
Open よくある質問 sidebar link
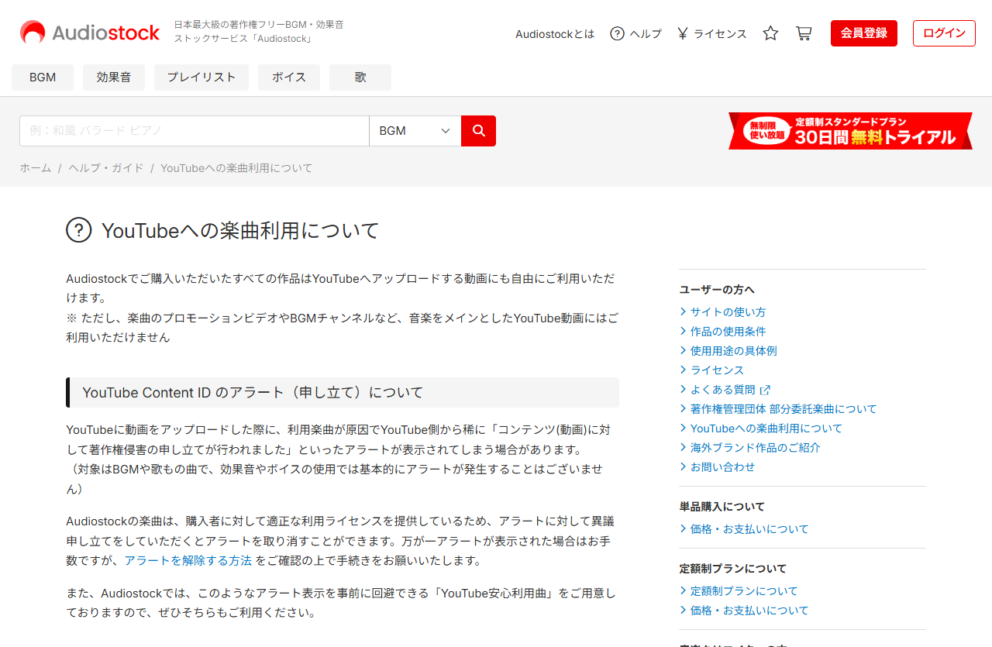click(722, 389)
